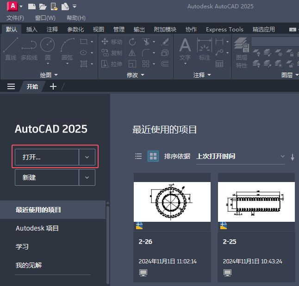
Task: Select the Array tool
Action: pos(146,64)
